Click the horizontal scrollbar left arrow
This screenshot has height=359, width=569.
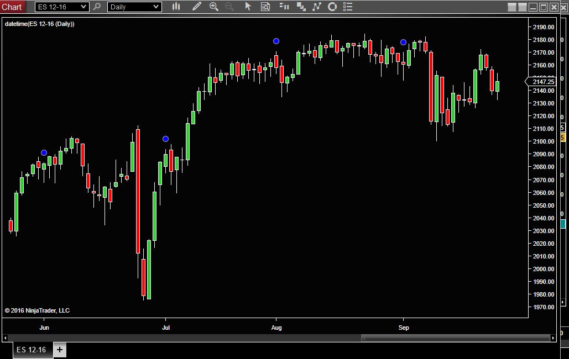pos(5,338)
